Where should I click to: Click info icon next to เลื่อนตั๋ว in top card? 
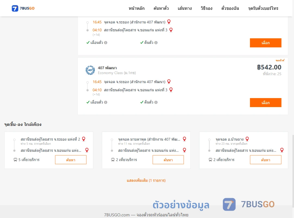(106, 43)
